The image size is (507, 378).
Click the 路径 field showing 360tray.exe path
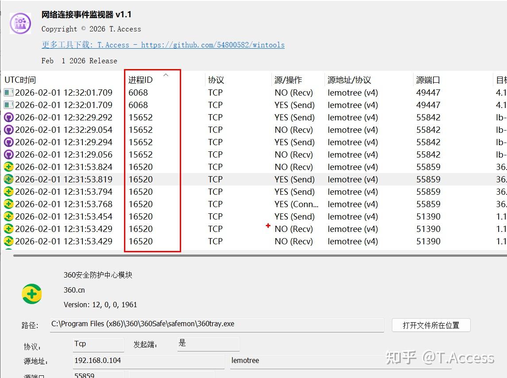(x=217, y=324)
